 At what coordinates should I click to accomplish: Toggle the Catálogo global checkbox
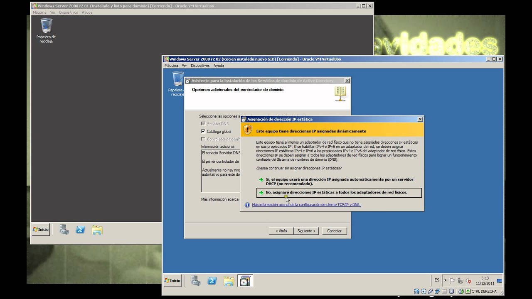pos(203,132)
